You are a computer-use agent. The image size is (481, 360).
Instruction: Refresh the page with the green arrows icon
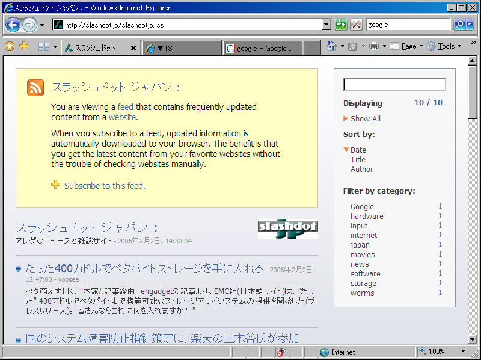pos(341,25)
